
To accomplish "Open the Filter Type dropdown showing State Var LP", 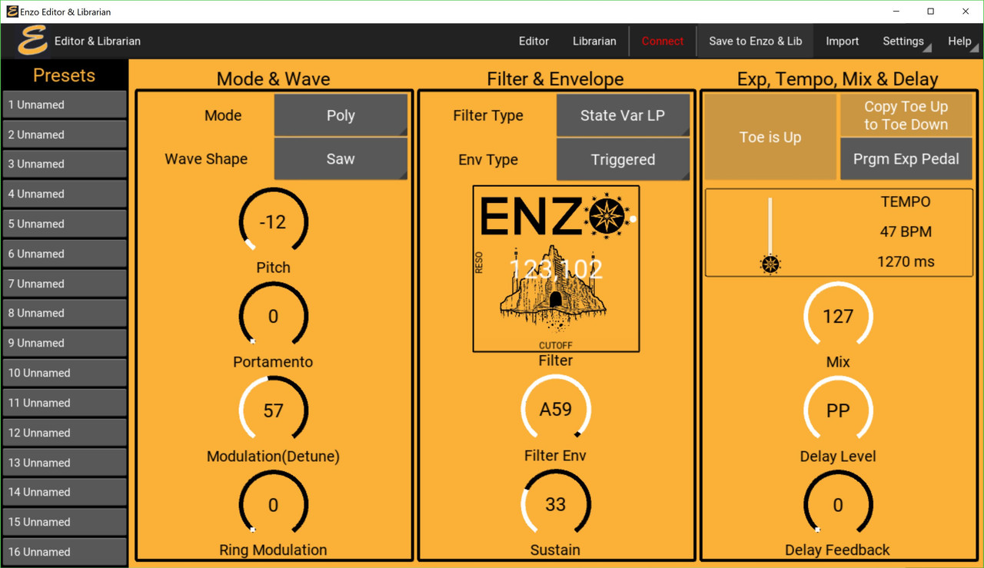I will [623, 115].
